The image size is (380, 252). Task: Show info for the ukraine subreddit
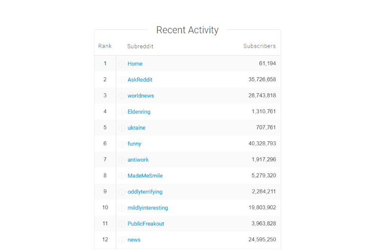[x=122, y=128]
